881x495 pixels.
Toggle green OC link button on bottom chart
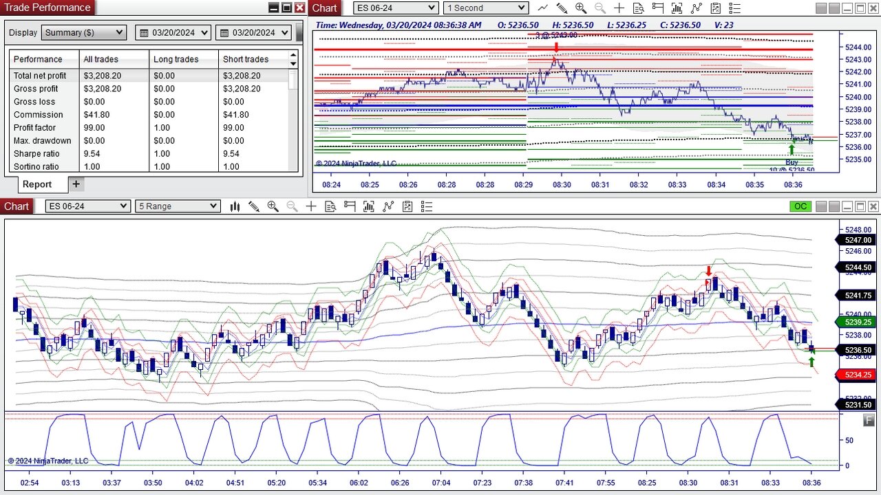point(800,206)
